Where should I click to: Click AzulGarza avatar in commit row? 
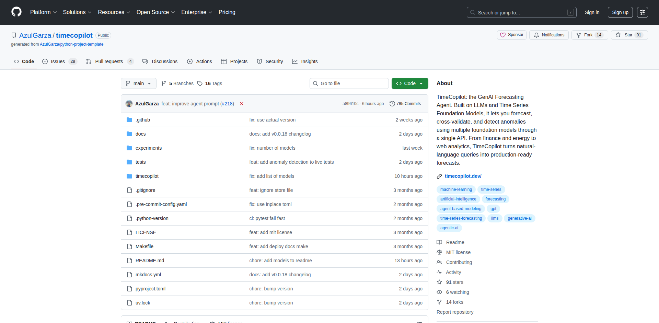coord(129,104)
